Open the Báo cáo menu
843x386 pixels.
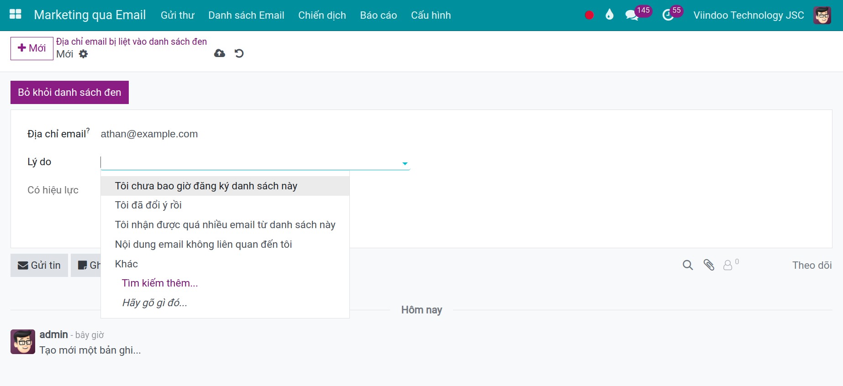click(x=379, y=15)
